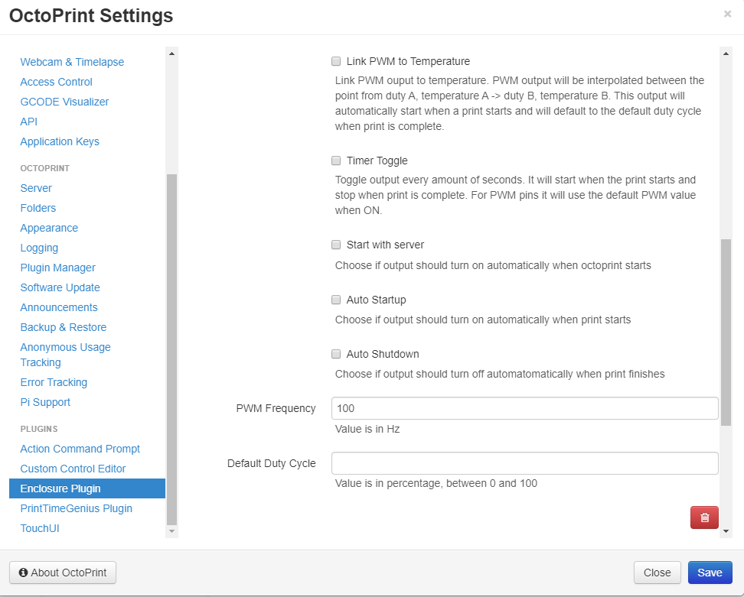Click the Save button
This screenshot has width=744, height=597.
click(710, 573)
